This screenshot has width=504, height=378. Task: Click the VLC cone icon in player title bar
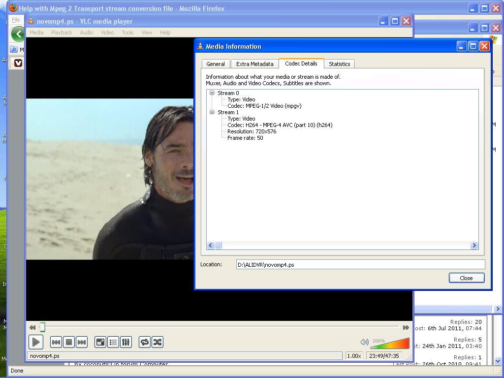31,21
